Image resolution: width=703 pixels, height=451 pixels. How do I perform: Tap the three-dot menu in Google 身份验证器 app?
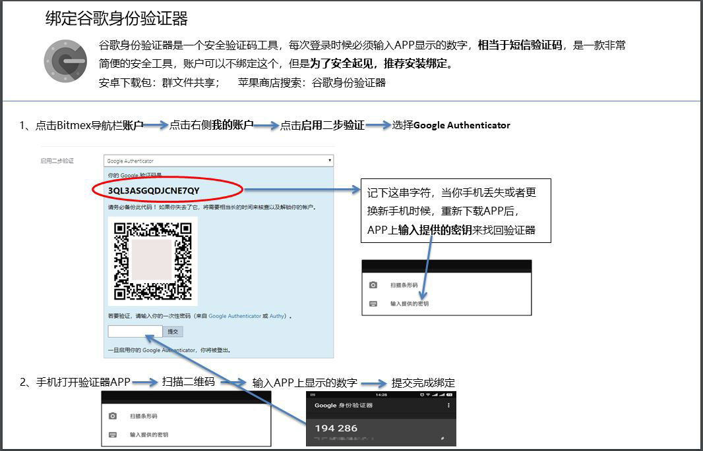tap(448, 406)
